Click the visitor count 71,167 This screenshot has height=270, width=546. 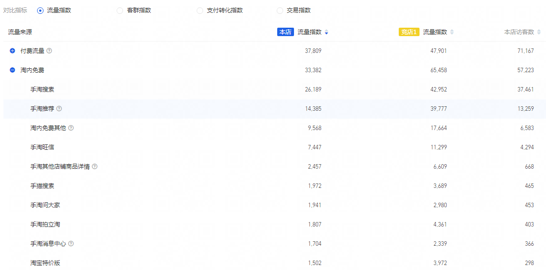coord(526,51)
